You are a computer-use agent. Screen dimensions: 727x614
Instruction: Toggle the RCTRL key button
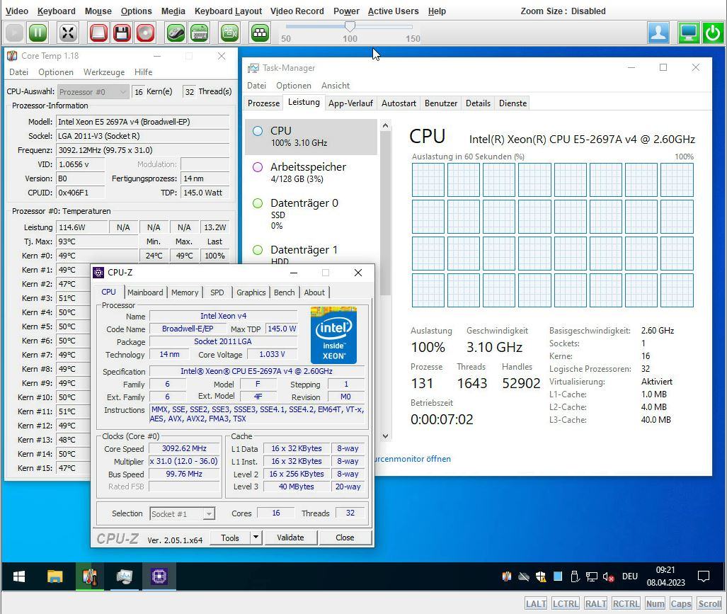[626, 603]
